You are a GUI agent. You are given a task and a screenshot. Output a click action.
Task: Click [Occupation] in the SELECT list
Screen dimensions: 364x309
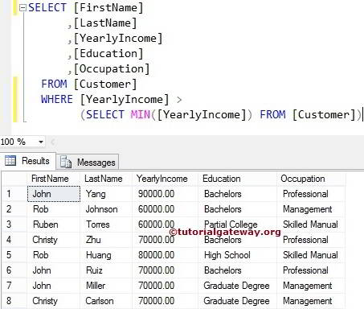[112, 69]
